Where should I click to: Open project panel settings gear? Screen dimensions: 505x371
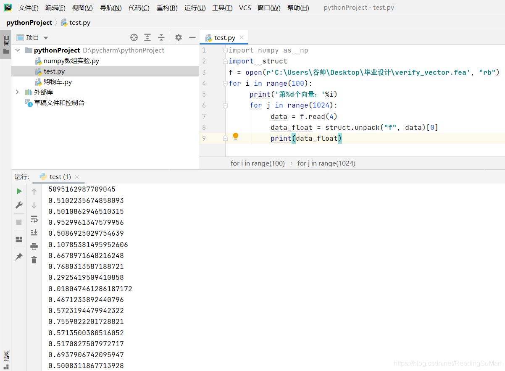pyautogui.click(x=179, y=37)
